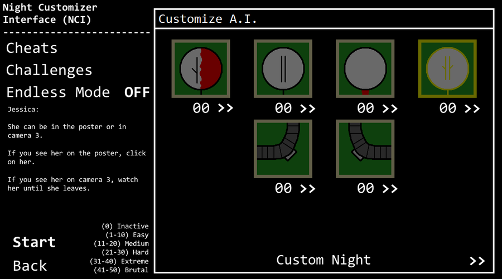This screenshot has width=502, height=279.
Task: Click the Custom Night preset label
Action: click(x=324, y=260)
